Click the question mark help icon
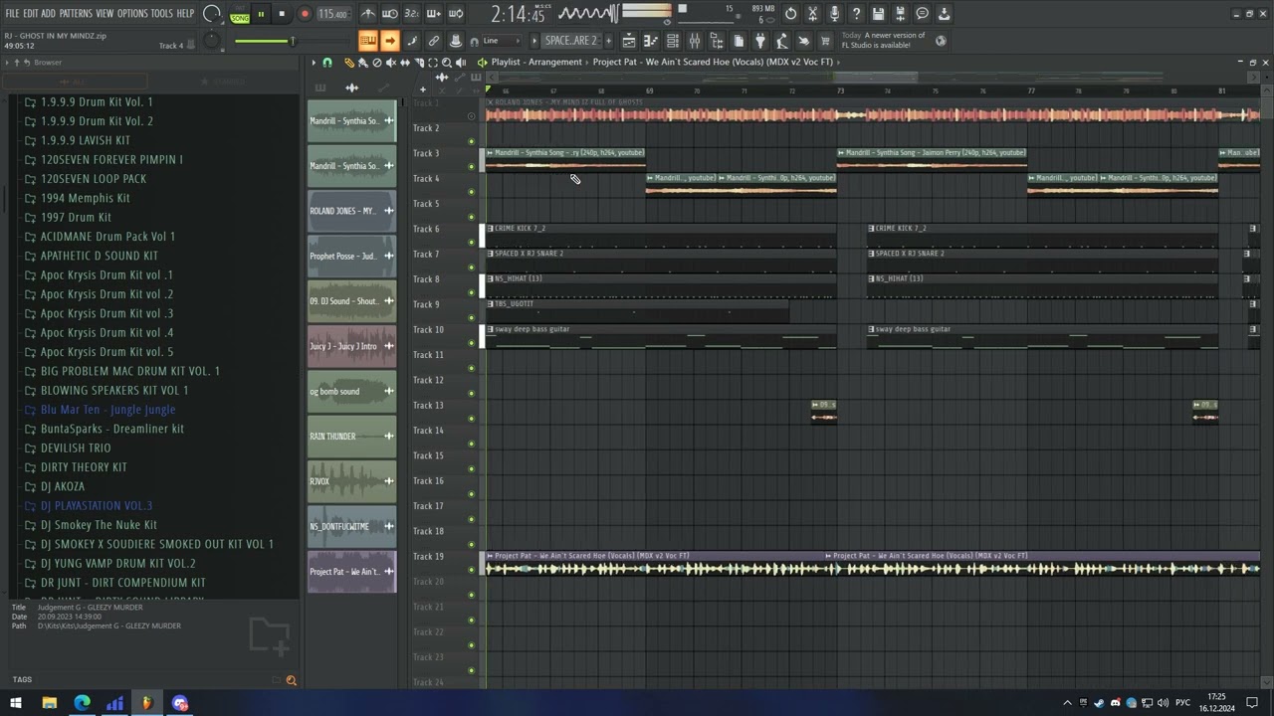1274x716 pixels. point(856,14)
